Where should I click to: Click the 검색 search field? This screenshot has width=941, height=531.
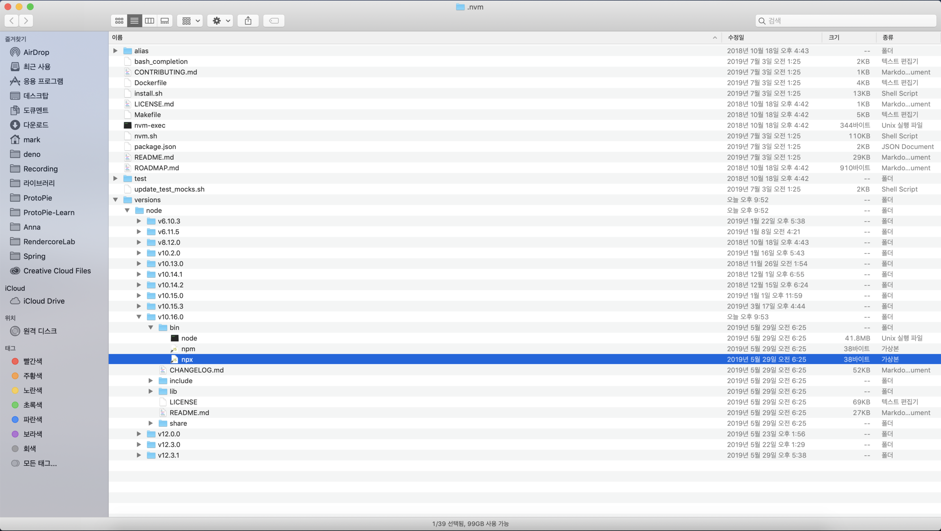pyautogui.click(x=846, y=21)
